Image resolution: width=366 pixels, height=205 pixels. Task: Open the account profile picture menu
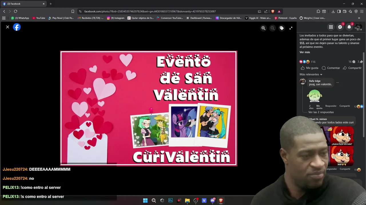click(358, 27)
